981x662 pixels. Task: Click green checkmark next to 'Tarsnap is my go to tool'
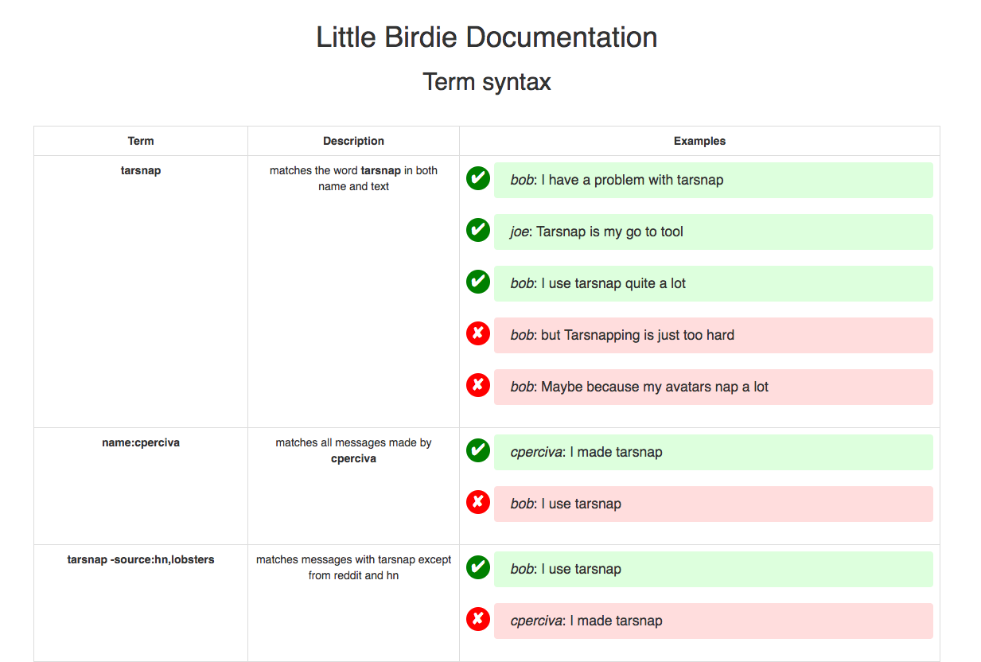pos(477,231)
